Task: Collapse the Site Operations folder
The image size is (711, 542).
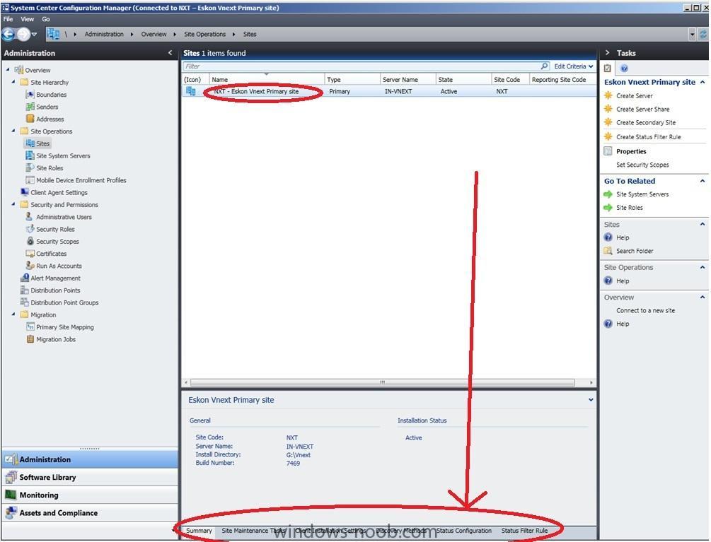Action: (13, 131)
